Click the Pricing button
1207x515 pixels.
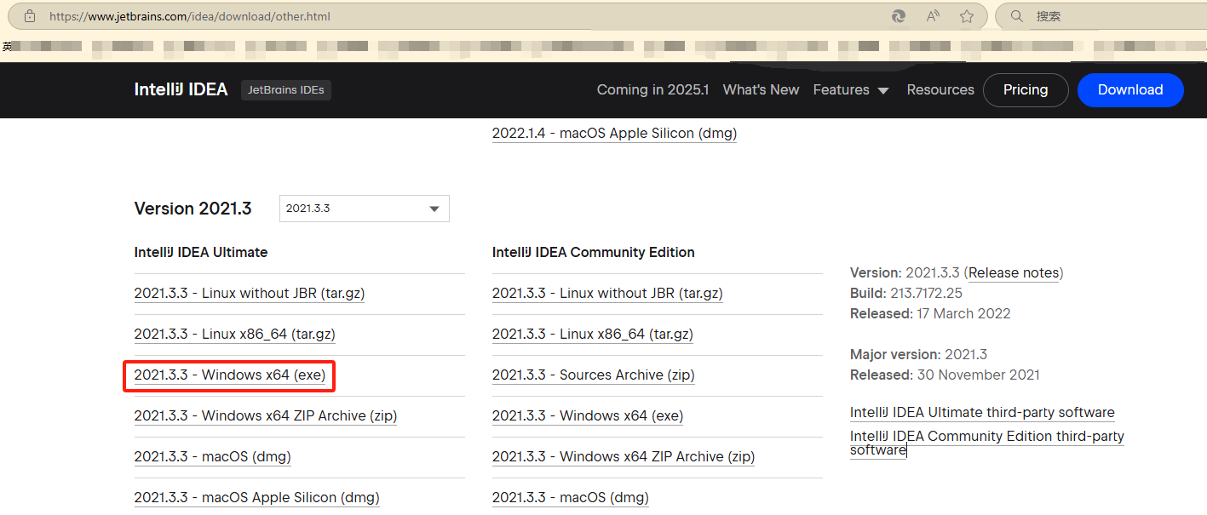[x=1026, y=89]
